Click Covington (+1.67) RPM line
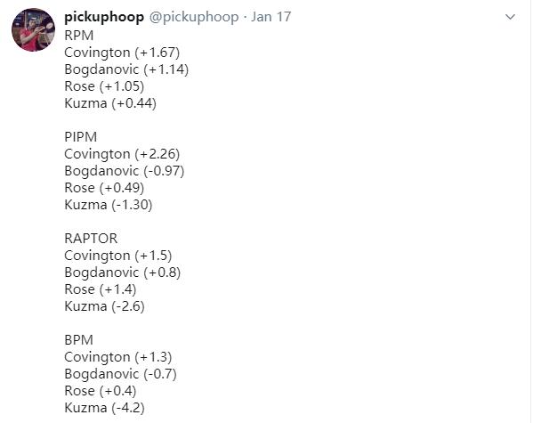533x423 pixels. click(x=122, y=53)
